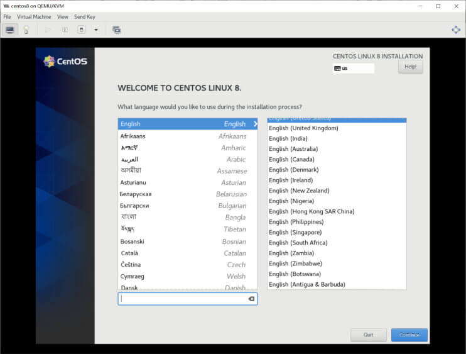Pause the virtual machine icon

[65, 30]
